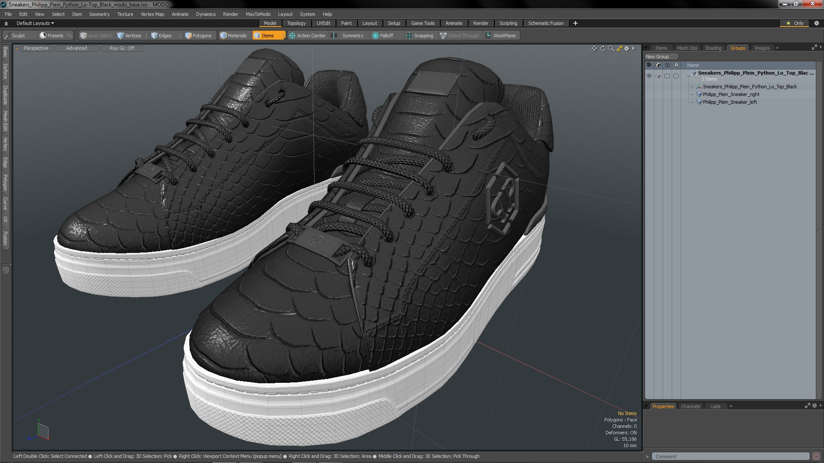This screenshot has height=463, width=824.
Task: Toggle Select Through option
Action: (x=460, y=36)
